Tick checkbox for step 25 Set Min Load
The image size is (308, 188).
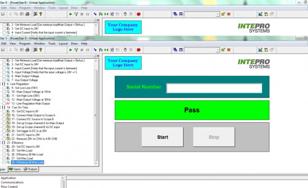point(4,150)
